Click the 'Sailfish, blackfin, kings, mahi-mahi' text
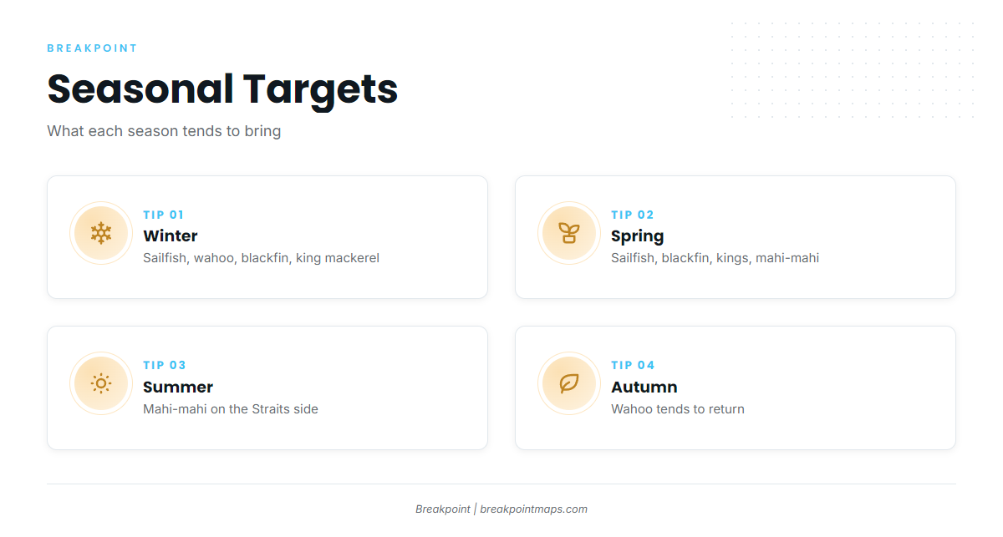Screen dimensions: 1003x537 715,258
